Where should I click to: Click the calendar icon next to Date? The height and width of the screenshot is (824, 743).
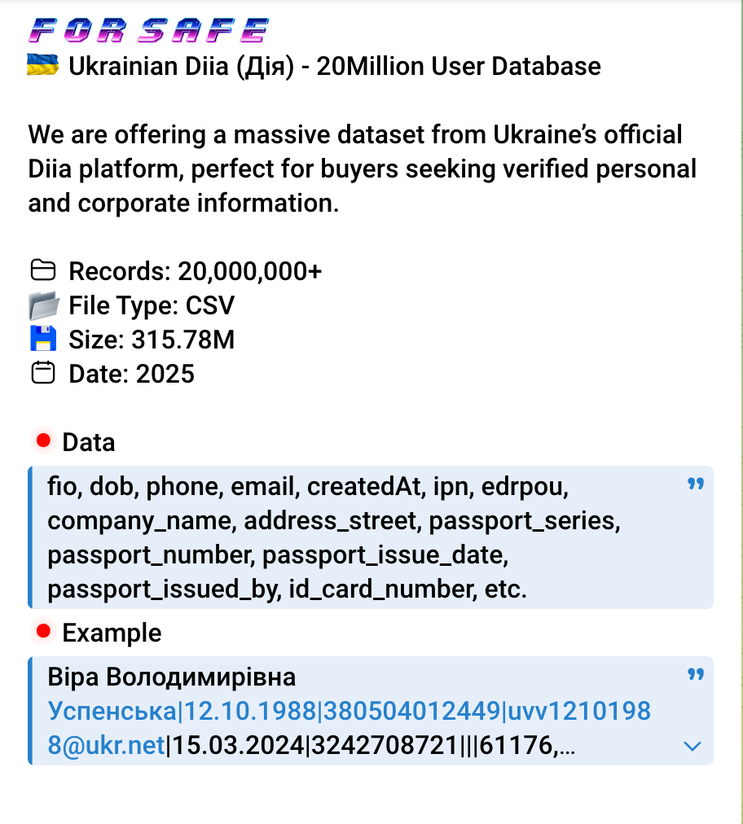pos(42,374)
